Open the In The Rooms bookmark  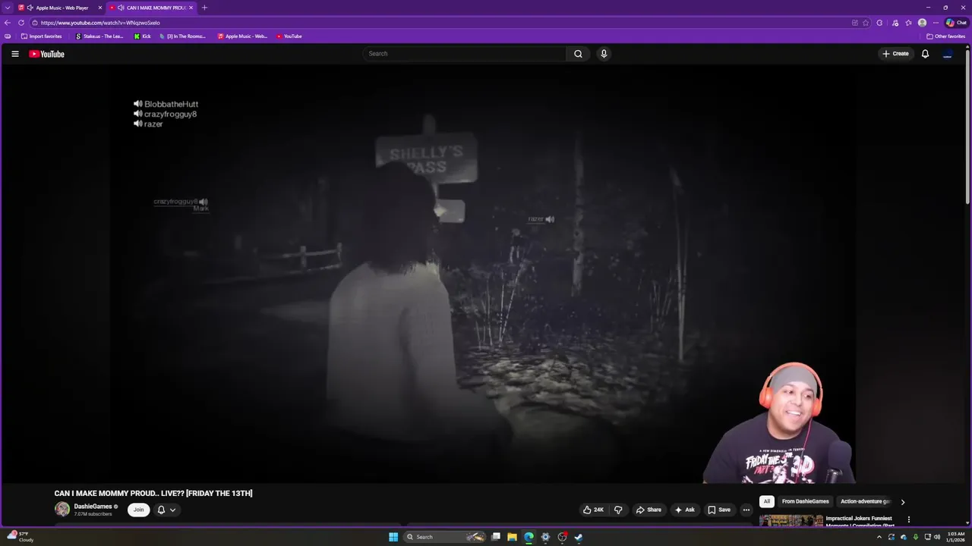coord(182,36)
